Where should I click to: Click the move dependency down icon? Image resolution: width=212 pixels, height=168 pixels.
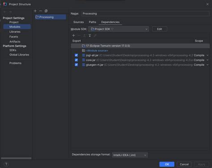(x=90, y=35)
